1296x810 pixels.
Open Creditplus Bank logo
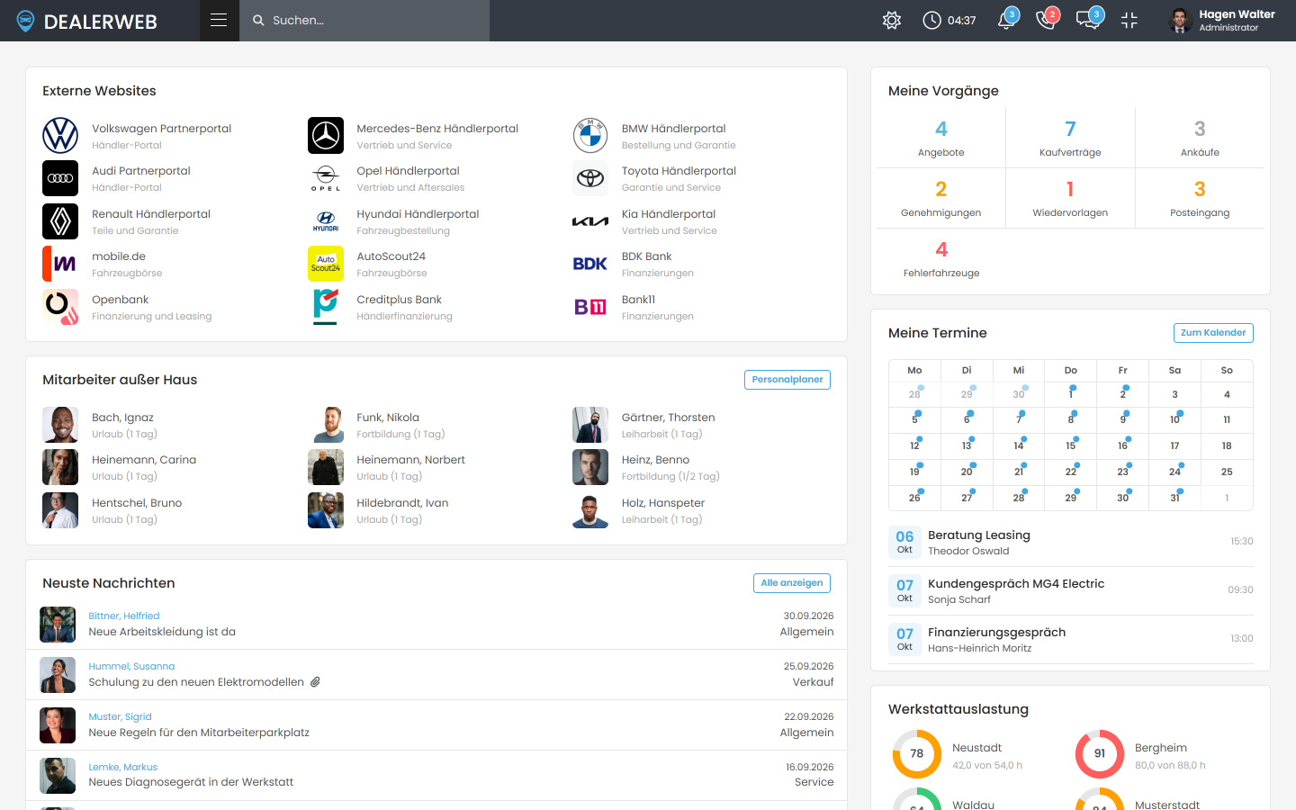[x=326, y=307]
